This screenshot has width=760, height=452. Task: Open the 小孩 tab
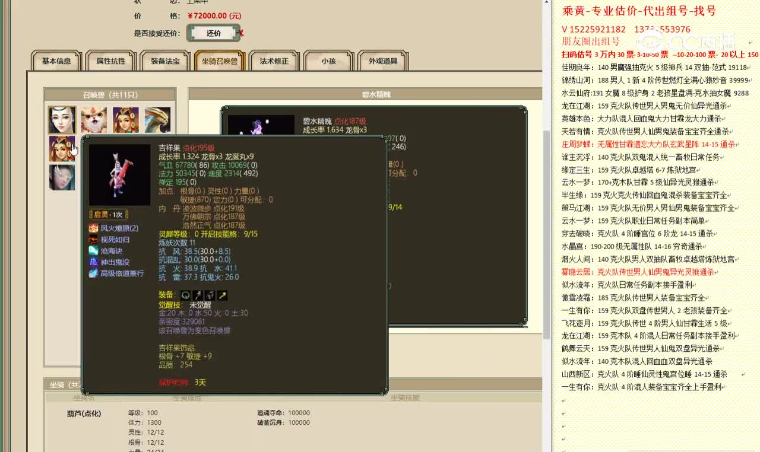[x=328, y=61]
